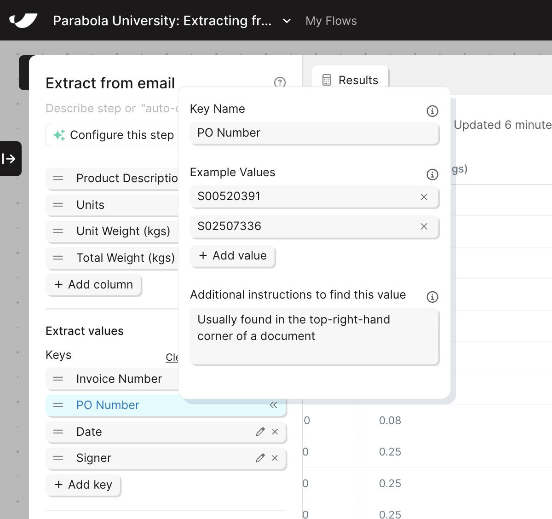Viewport: 552px width, 519px height.
Task: Click the Additional instructions info icon
Action: [x=432, y=297]
